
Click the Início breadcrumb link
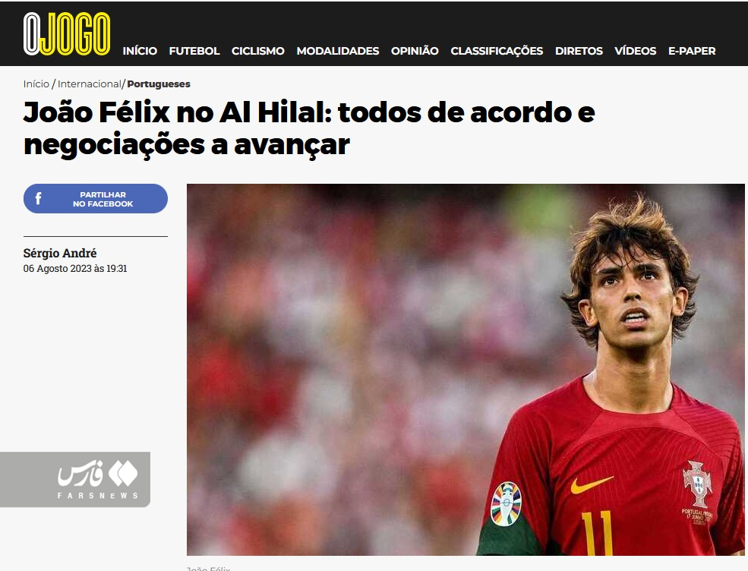(36, 84)
